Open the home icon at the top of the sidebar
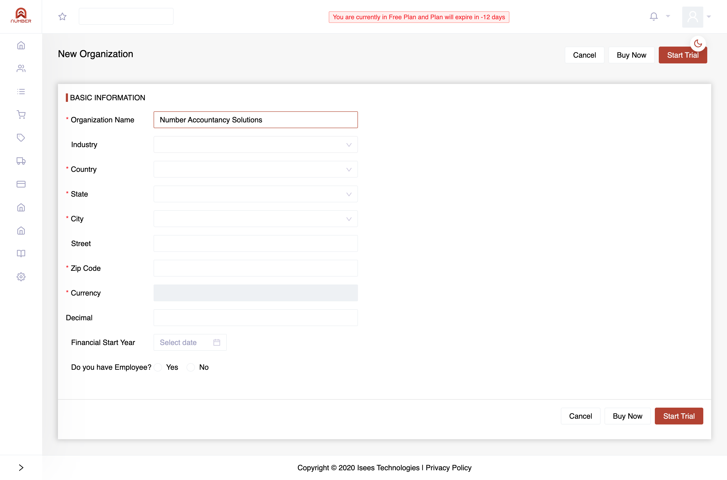Screen dimensions: 727x480 pos(21,45)
